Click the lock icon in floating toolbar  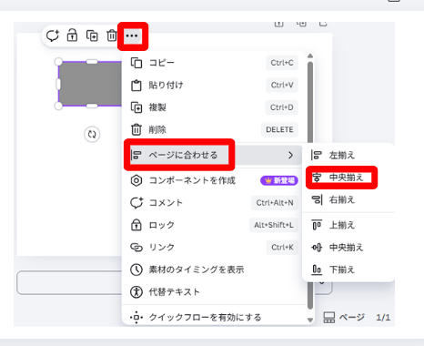(72, 36)
